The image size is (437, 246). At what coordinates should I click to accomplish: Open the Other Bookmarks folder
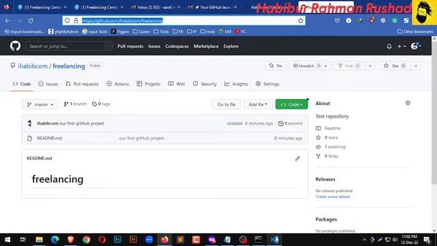point(415,31)
